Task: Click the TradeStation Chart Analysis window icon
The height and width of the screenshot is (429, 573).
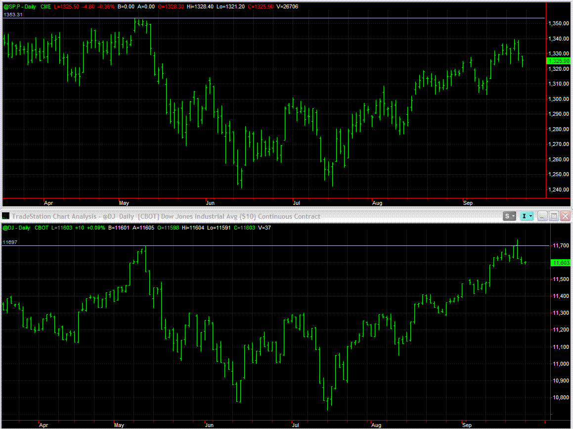Action: tap(5, 216)
